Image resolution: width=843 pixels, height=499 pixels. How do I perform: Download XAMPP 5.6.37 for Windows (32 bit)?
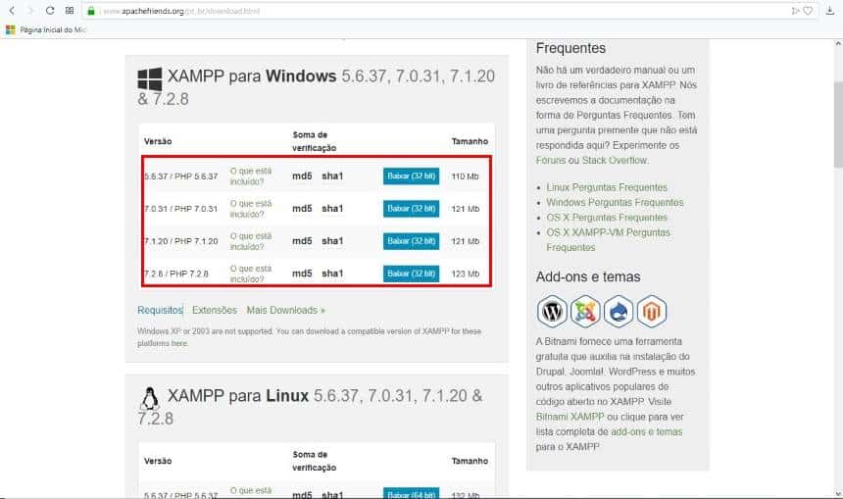pyautogui.click(x=411, y=175)
